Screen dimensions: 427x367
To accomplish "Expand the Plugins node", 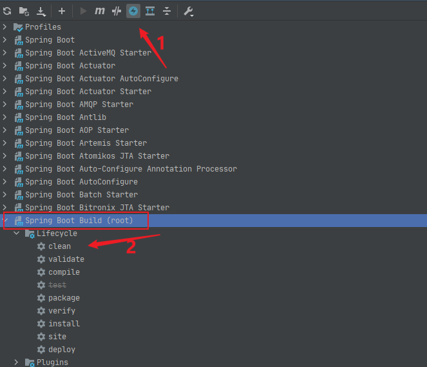I will (16, 362).
